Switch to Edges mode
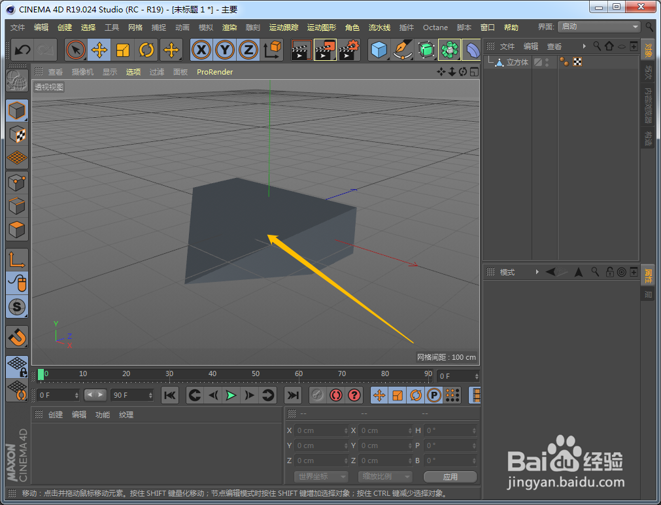 (17, 206)
